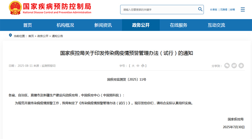Open the 首页 navigation tab
The width and height of the screenshot is (252, 139).
[x=27, y=25]
